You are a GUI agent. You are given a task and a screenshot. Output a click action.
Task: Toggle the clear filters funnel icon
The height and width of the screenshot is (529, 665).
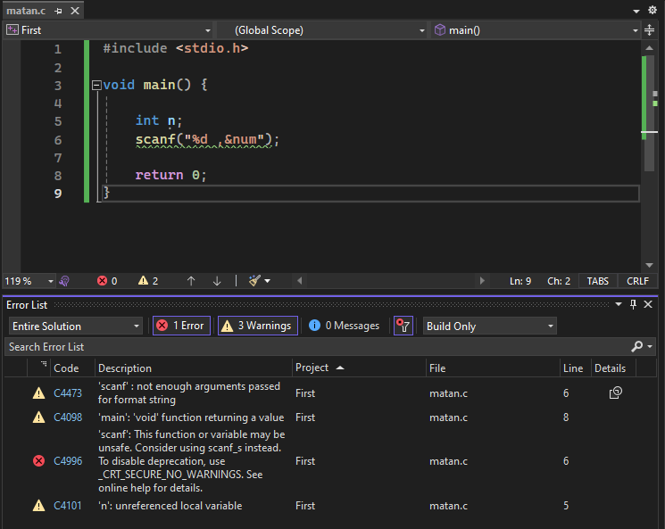(403, 326)
